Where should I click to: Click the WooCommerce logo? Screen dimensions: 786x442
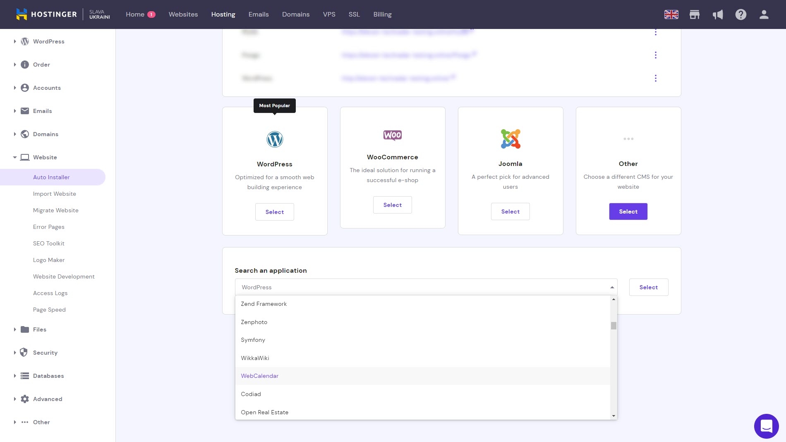click(393, 135)
